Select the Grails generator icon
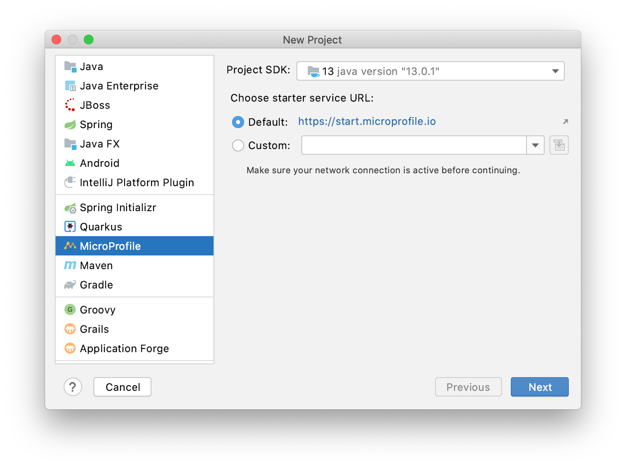 (70, 329)
